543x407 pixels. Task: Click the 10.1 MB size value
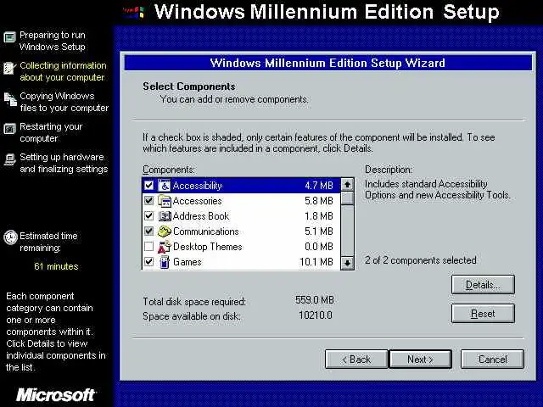pyautogui.click(x=316, y=262)
